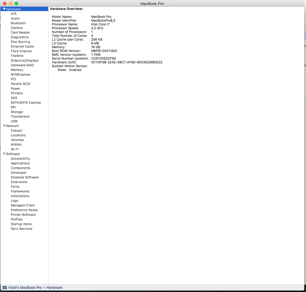The image size is (306, 292).
Task: Show Wi-Fi information
Action: point(15,149)
